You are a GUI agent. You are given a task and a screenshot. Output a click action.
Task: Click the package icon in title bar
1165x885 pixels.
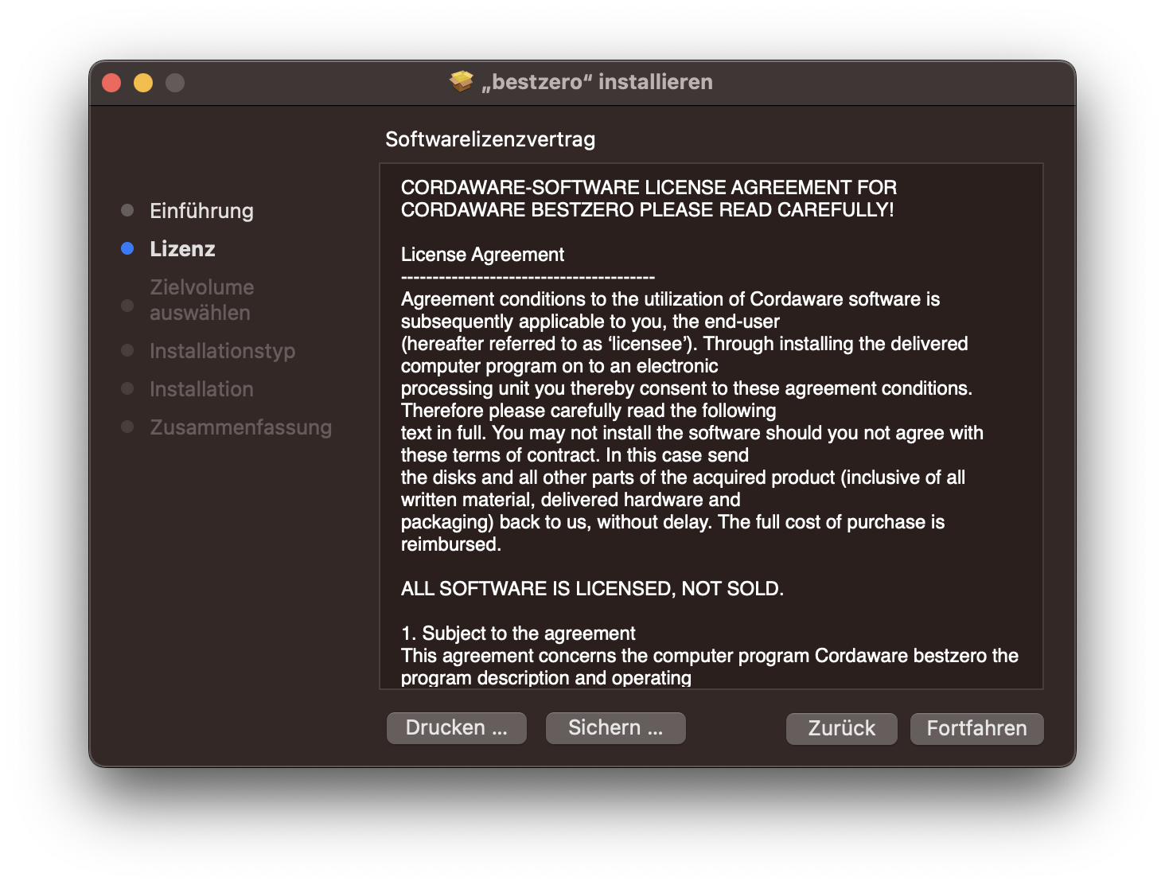[x=461, y=81]
